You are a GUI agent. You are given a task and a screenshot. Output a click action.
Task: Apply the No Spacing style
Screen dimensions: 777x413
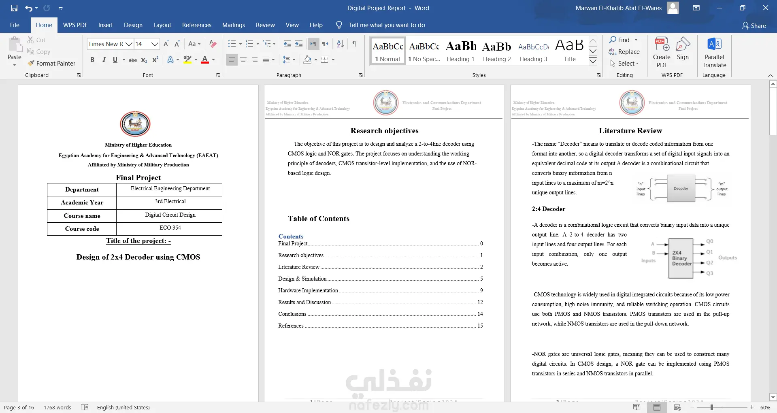pyautogui.click(x=424, y=51)
